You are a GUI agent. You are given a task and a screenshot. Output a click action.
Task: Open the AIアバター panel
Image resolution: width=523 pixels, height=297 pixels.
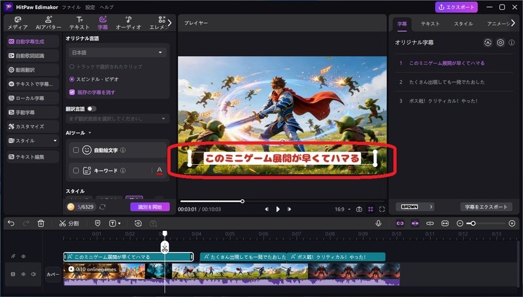coord(48,23)
